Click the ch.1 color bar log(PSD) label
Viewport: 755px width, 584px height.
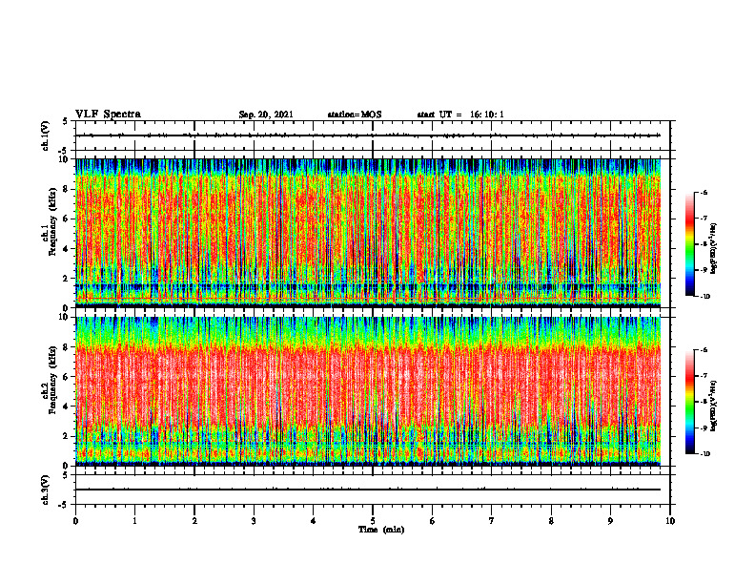click(x=714, y=248)
